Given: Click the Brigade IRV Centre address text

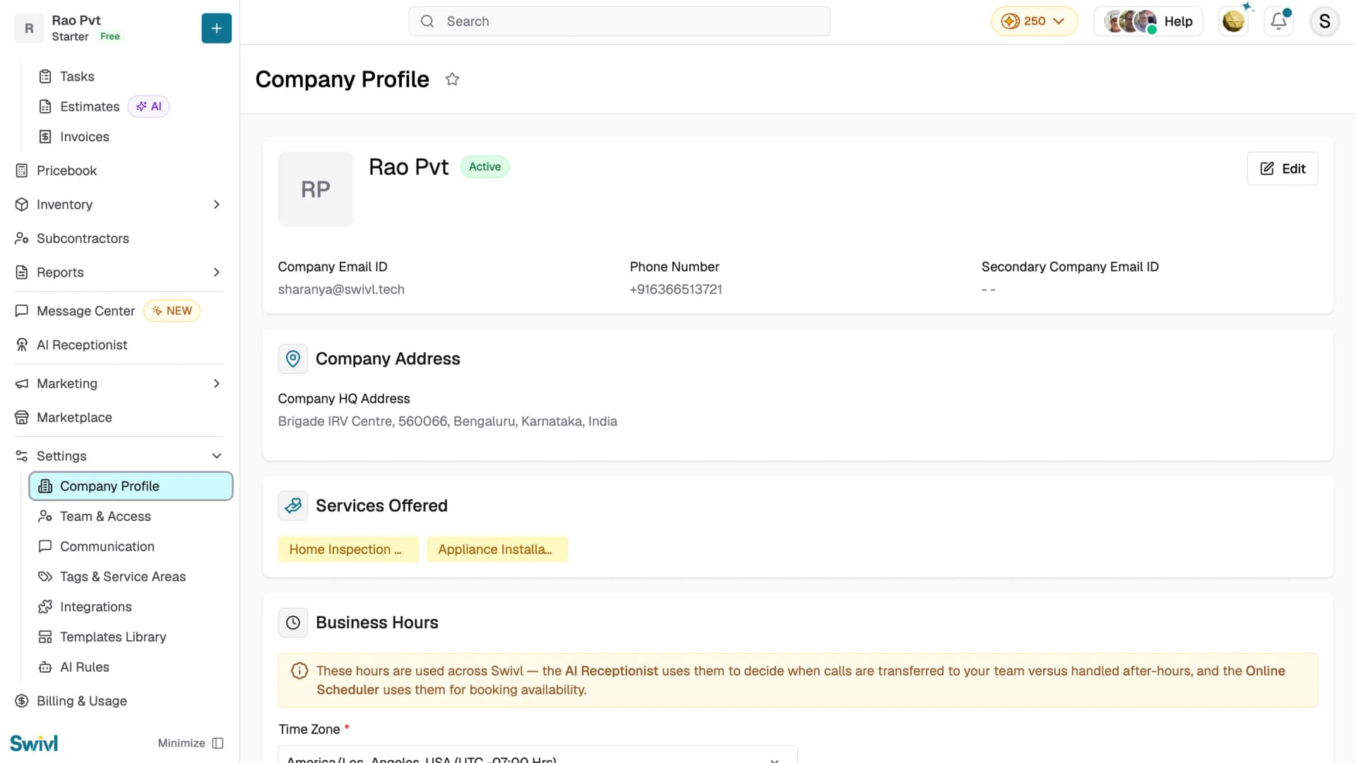Looking at the screenshot, I should click(x=448, y=421).
